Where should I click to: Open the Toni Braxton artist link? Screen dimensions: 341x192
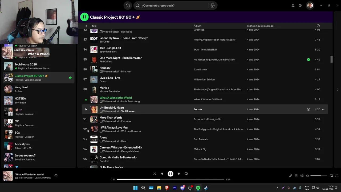point(128,111)
